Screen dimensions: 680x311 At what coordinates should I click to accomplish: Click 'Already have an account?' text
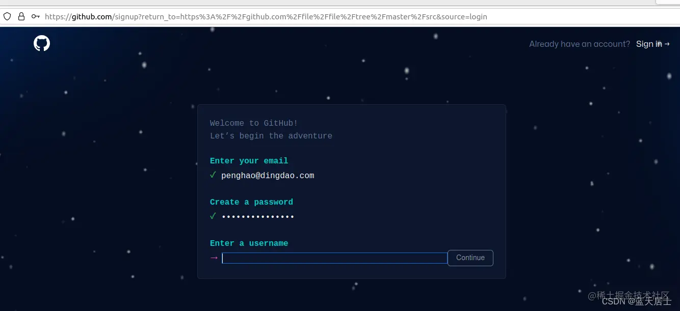[x=580, y=44]
